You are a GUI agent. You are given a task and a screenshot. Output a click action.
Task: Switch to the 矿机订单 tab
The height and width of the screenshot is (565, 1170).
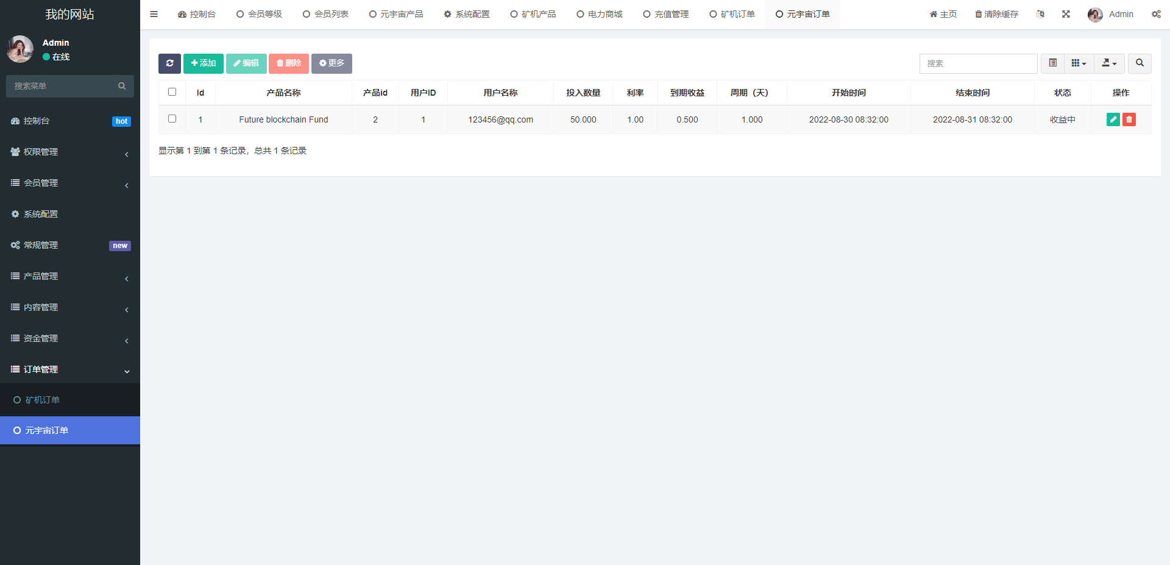coord(732,13)
